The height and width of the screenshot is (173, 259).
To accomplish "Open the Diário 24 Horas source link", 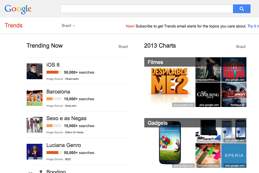I will point(74,132).
